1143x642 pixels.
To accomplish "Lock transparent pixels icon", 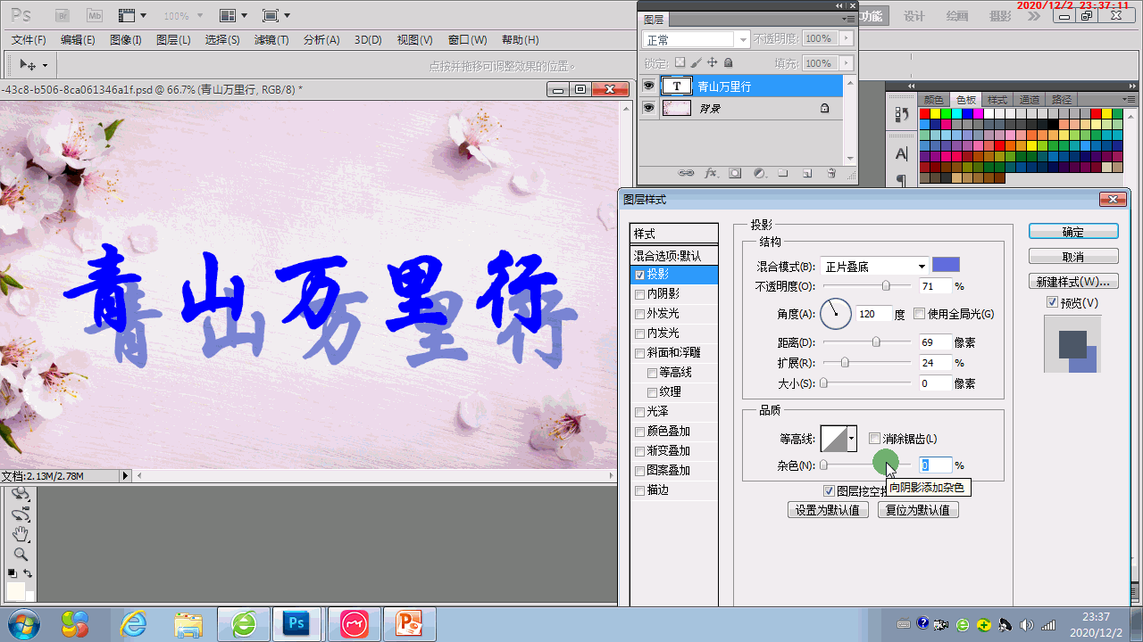I will pyautogui.click(x=680, y=63).
